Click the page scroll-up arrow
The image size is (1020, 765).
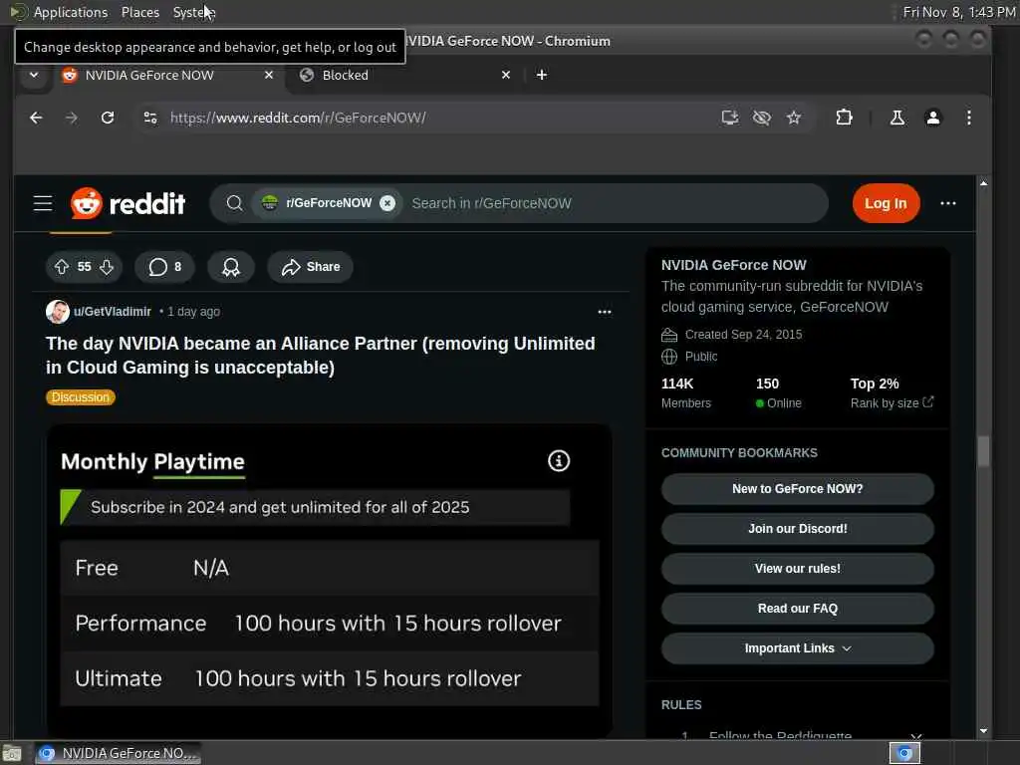[983, 184]
